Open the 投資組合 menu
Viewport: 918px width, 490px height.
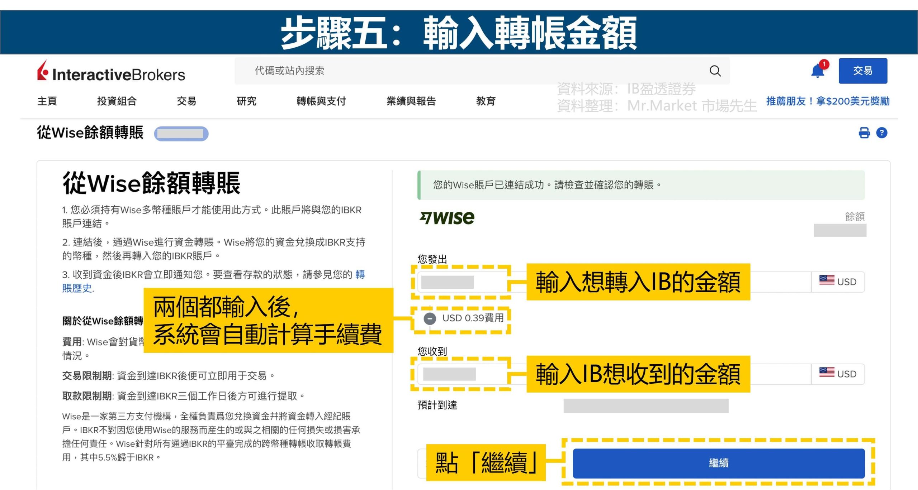click(x=117, y=101)
